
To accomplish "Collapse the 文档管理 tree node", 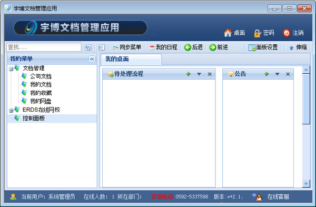I will 11,69.
